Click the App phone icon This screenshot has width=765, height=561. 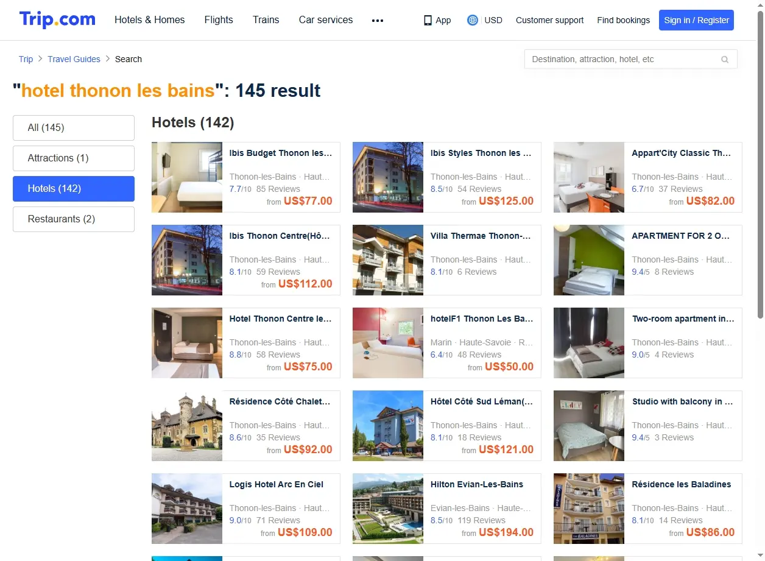coord(428,20)
